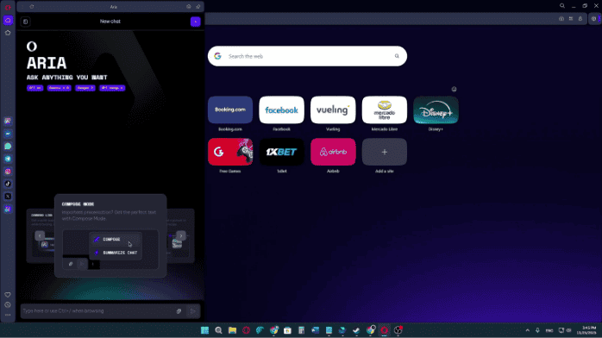Viewport: 602px width, 338px height.
Task: Click the Google search the web field
Action: (307, 56)
